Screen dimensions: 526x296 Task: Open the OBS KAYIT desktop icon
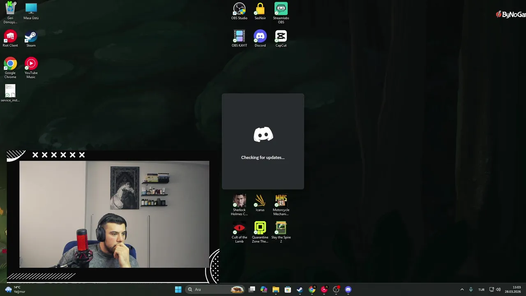[239, 39]
